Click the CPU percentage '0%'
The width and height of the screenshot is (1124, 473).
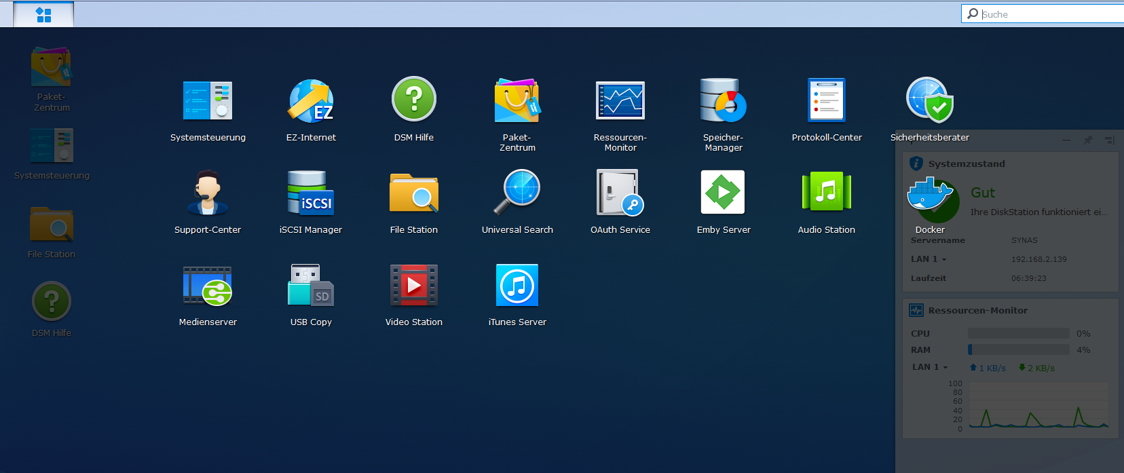[1083, 333]
